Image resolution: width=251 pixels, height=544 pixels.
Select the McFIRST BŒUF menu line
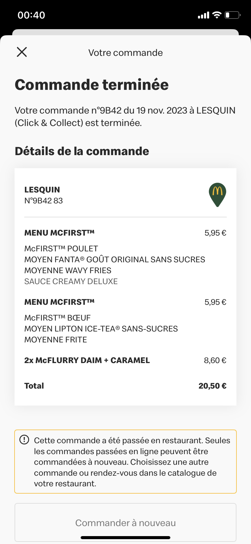(58, 318)
